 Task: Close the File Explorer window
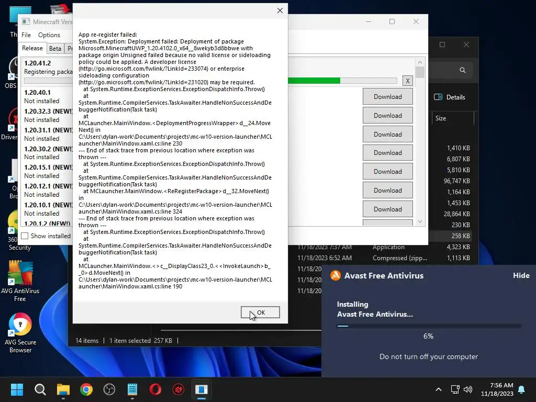click(466, 45)
